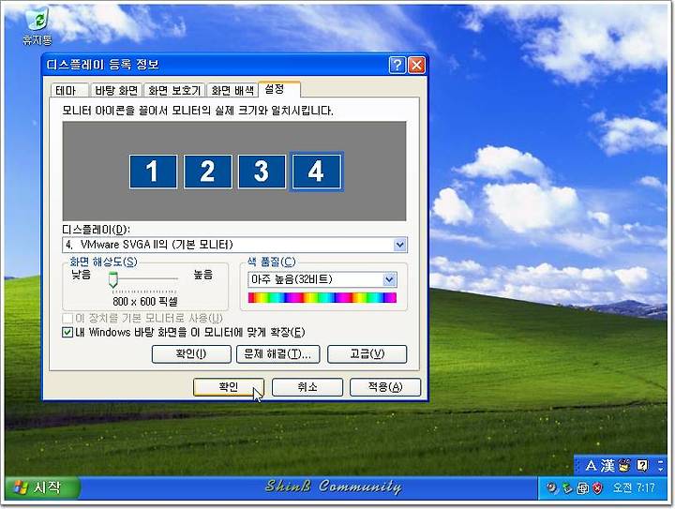Select monitor icon 4
Image resolution: width=675 pixels, height=509 pixels.
pos(317,172)
